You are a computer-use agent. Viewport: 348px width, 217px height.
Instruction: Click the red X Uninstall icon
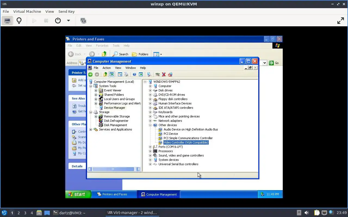click(x=164, y=74)
